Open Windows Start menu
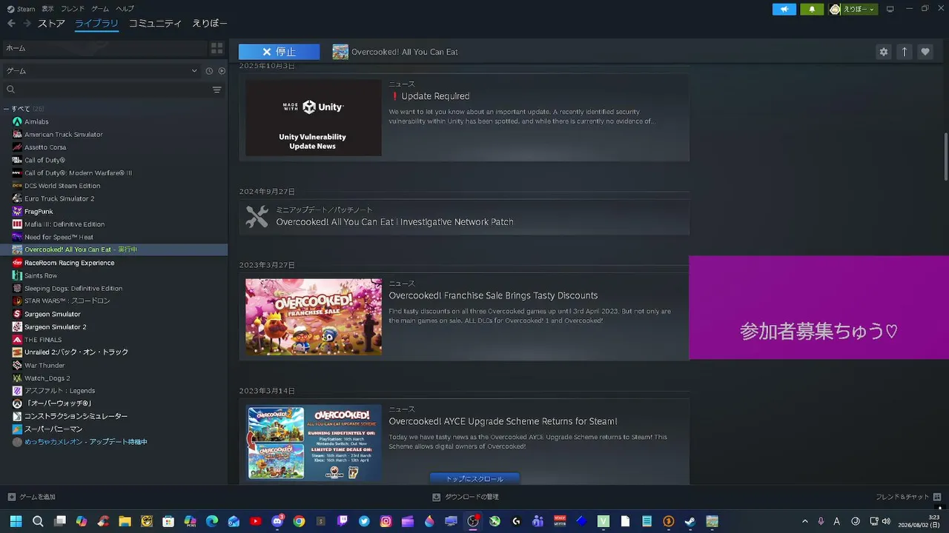The height and width of the screenshot is (533, 949). [16, 521]
